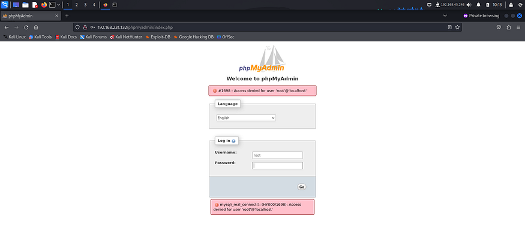Viewport: 525px width, 240px height.
Task: Focus the Firefox window in the taskbar
Action: point(106,5)
